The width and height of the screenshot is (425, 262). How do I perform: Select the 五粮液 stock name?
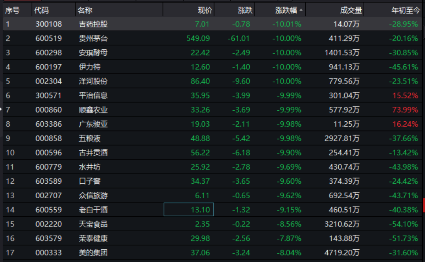[x=89, y=138]
